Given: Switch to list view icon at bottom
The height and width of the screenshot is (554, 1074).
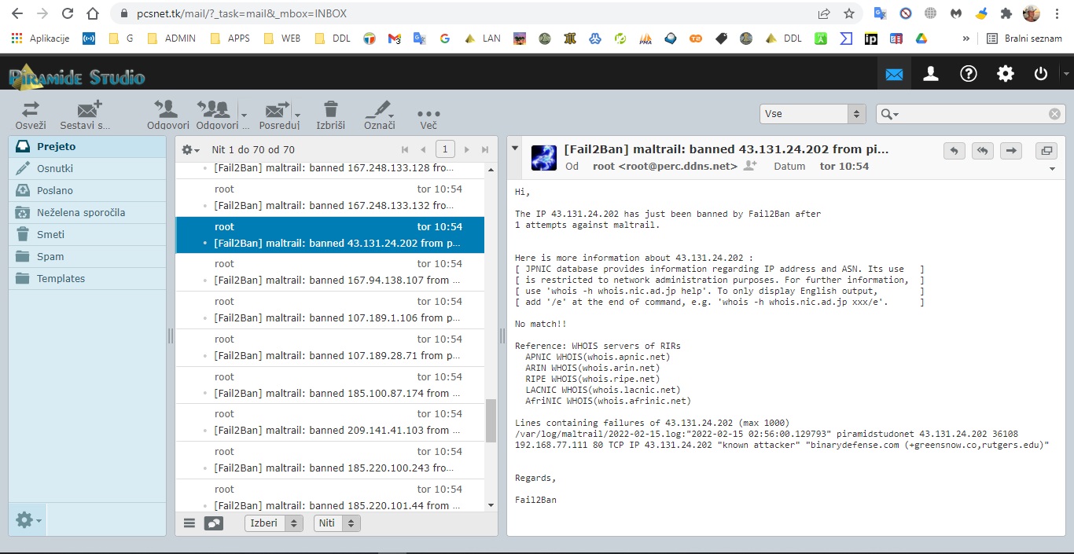Looking at the screenshot, I should click(189, 523).
